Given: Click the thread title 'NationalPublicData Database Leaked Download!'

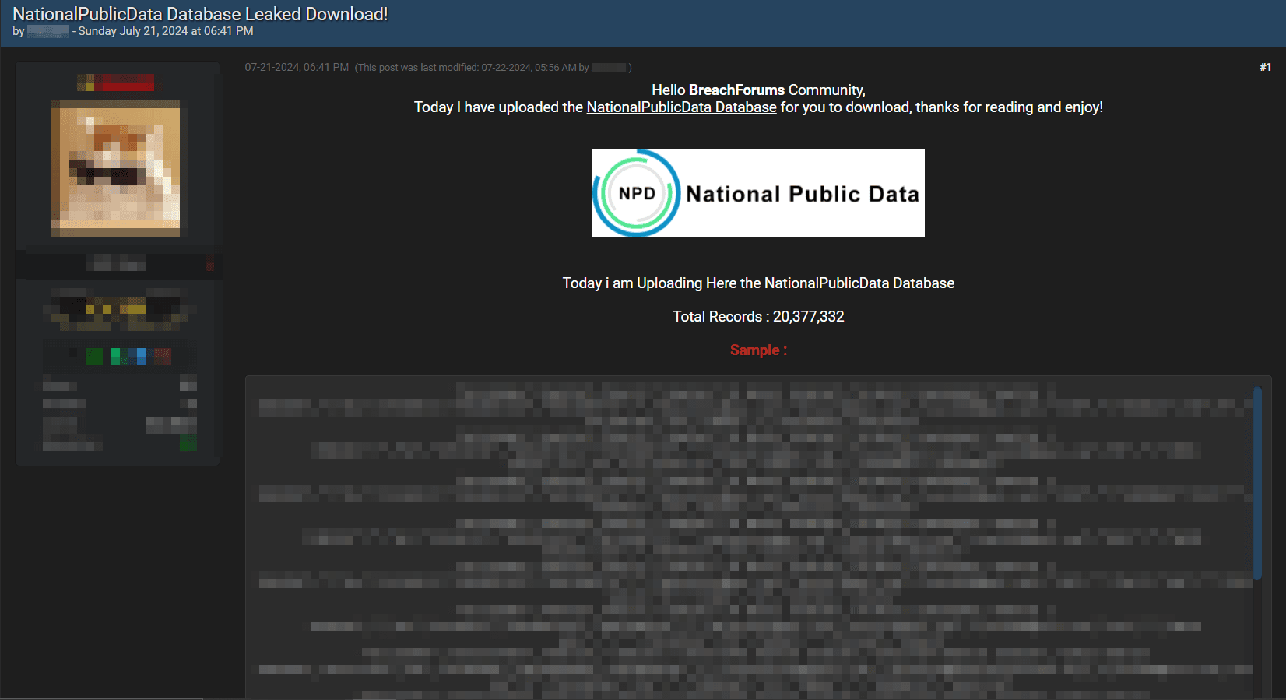Looking at the screenshot, I should pos(200,14).
